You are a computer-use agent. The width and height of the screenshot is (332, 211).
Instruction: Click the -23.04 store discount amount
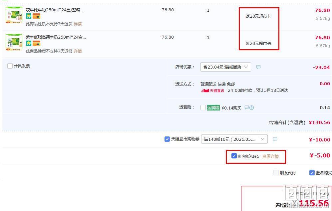tap(321, 68)
